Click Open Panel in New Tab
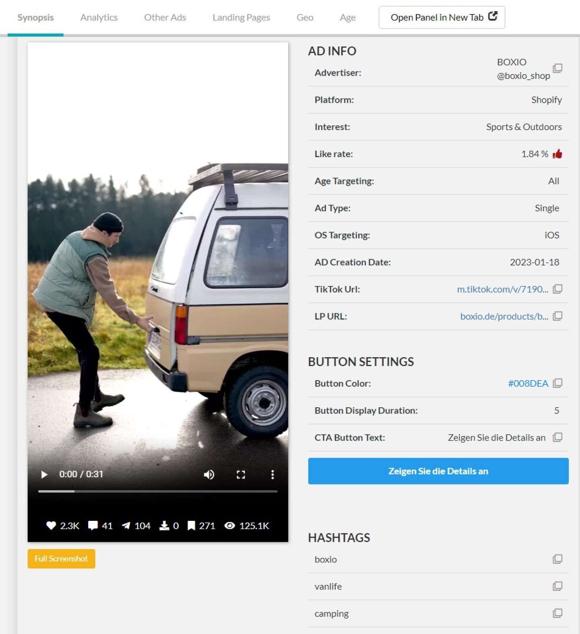This screenshot has width=580, height=634. 441,17
